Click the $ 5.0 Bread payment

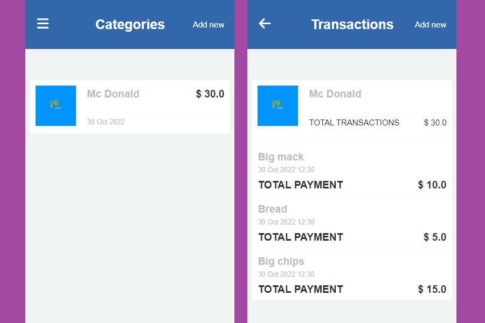point(435,237)
